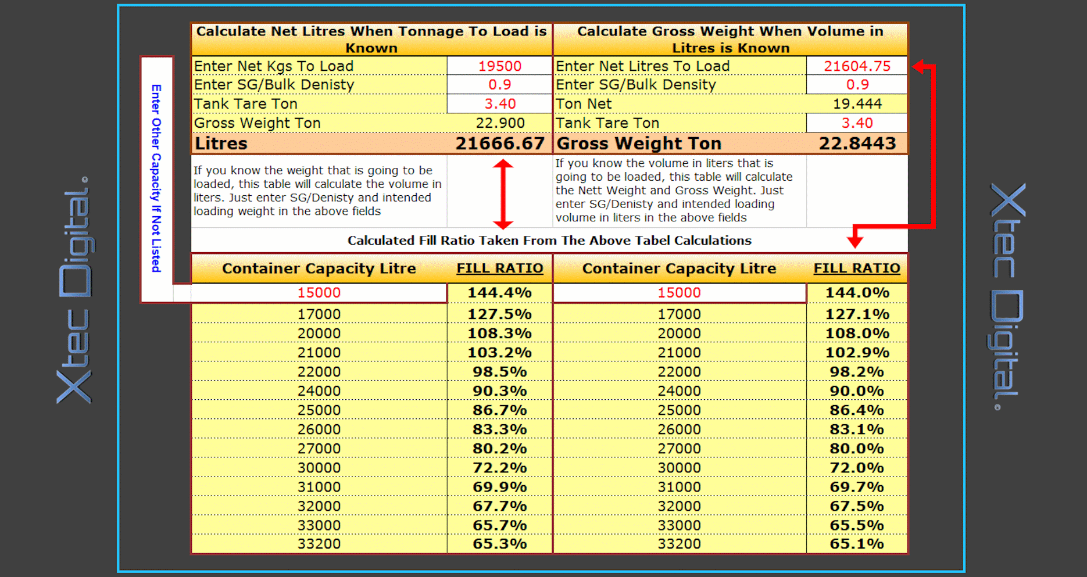
Task: Select the left Gross Weight Ton value 22.900
Action: pyautogui.click(x=500, y=123)
